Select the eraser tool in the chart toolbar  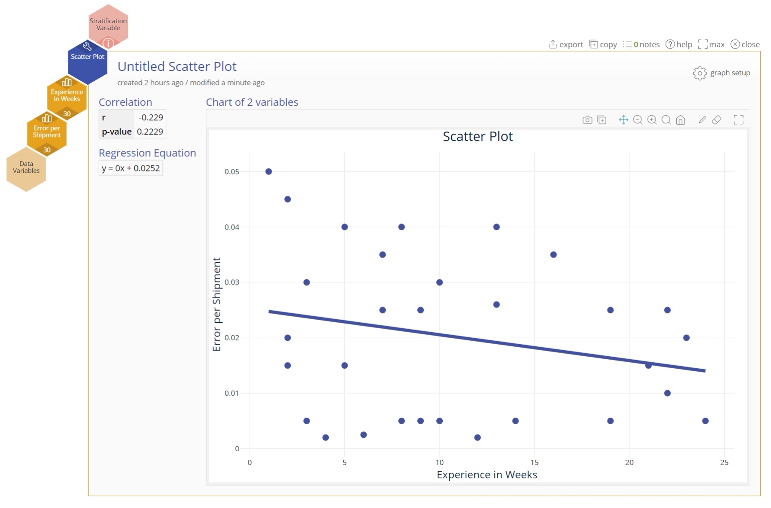(x=716, y=120)
